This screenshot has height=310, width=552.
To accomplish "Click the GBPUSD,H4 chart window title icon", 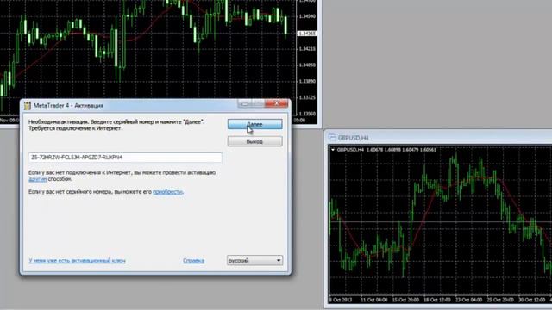I will (x=331, y=138).
